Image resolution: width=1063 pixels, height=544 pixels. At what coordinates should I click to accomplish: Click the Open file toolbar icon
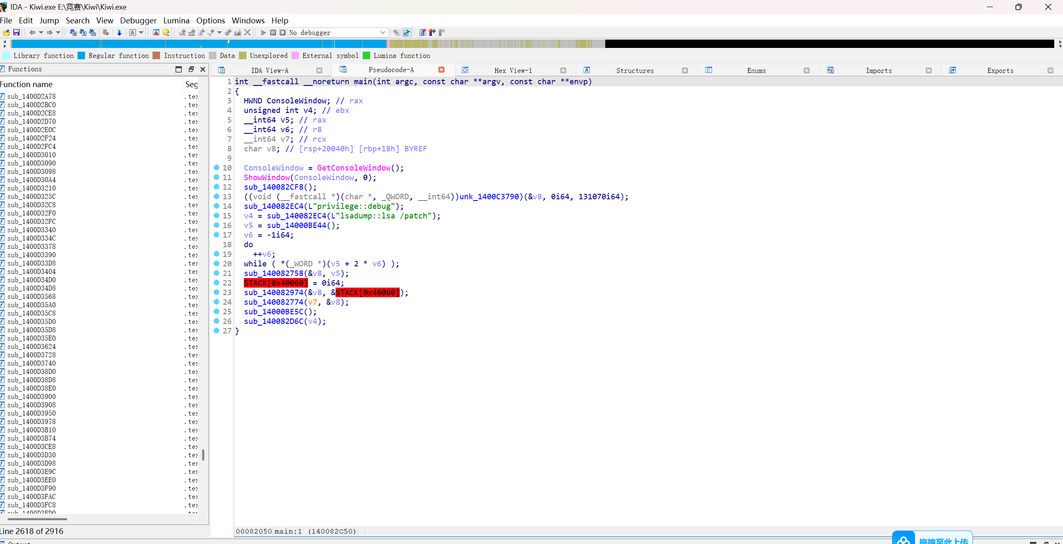click(6, 33)
